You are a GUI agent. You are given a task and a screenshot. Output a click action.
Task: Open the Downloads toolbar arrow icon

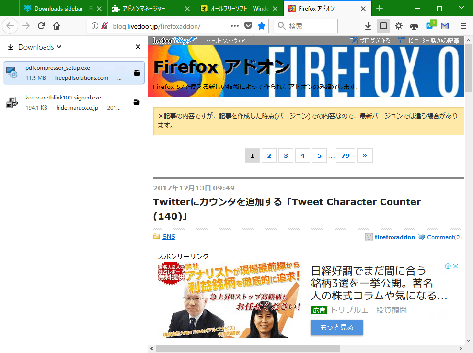pos(368,26)
